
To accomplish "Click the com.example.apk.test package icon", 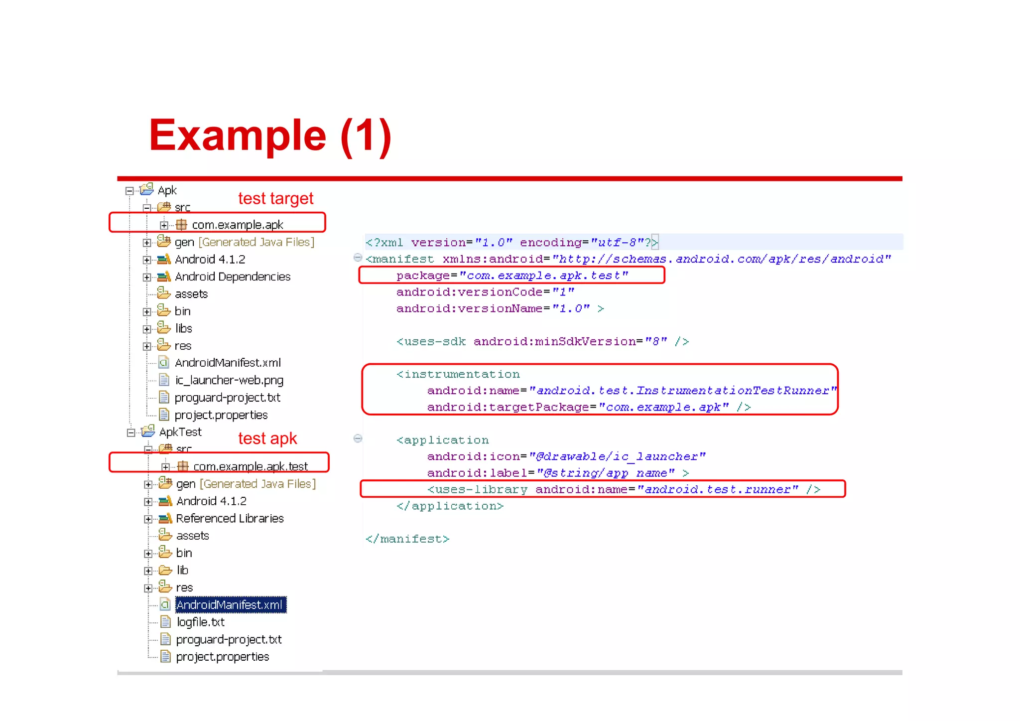I will pyautogui.click(x=183, y=466).
